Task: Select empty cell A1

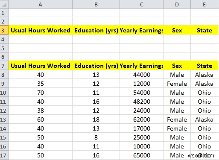Action: (x=41, y=13)
